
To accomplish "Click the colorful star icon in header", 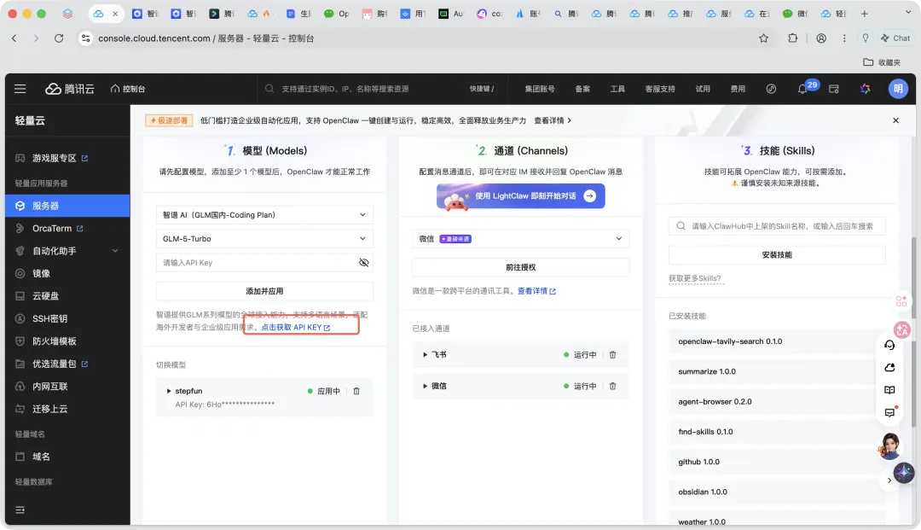I will coord(866,89).
